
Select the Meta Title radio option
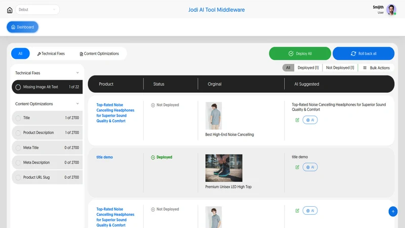click(x=18, y=148)
